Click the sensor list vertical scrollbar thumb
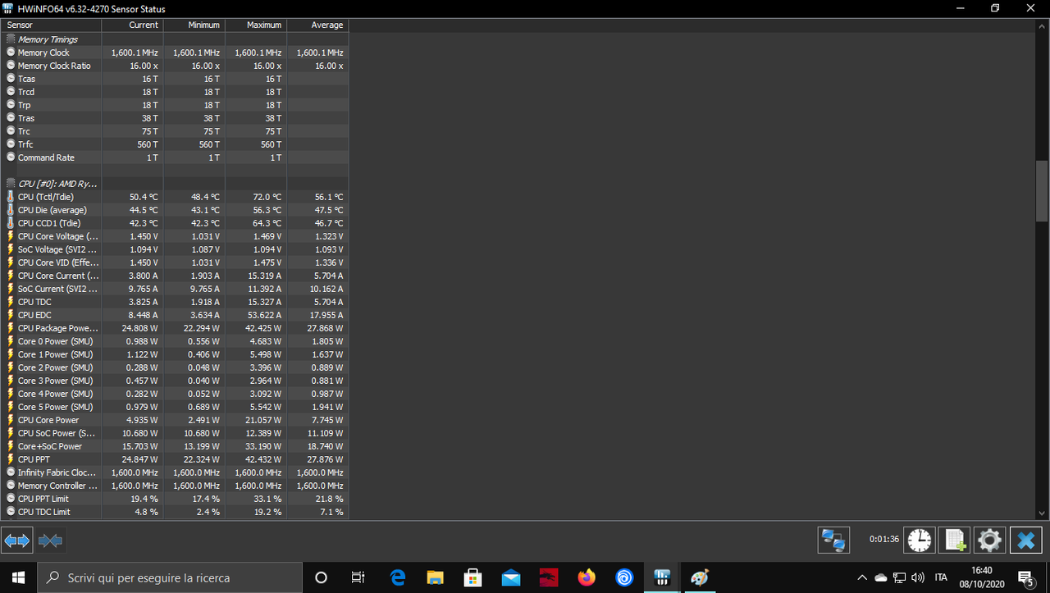This screenshot has height=593, width=1050. tap(1042, 190)
